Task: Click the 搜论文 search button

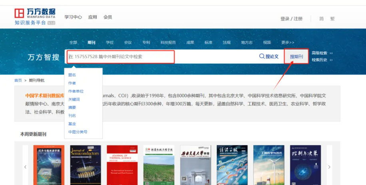Action: 269,56
